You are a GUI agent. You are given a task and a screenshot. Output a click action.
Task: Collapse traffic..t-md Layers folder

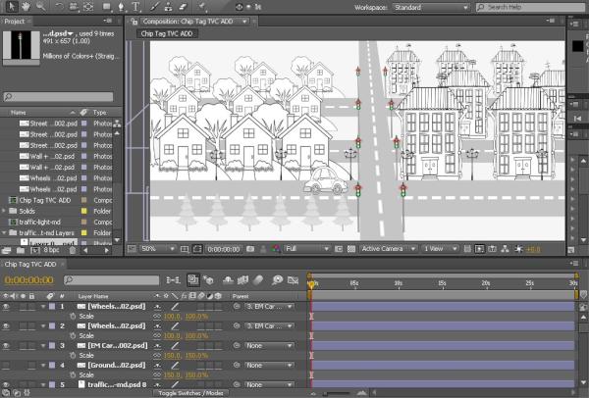pyautogui.click(x=4, y=233)
